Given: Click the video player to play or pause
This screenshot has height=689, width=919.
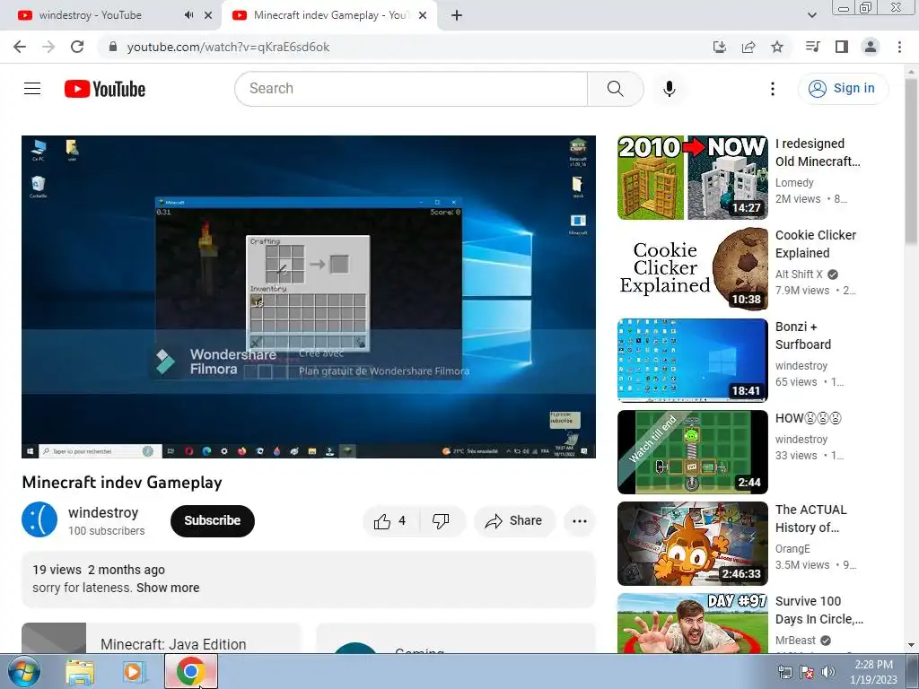Looking at the screenshot, I should [x=309, y=297].
